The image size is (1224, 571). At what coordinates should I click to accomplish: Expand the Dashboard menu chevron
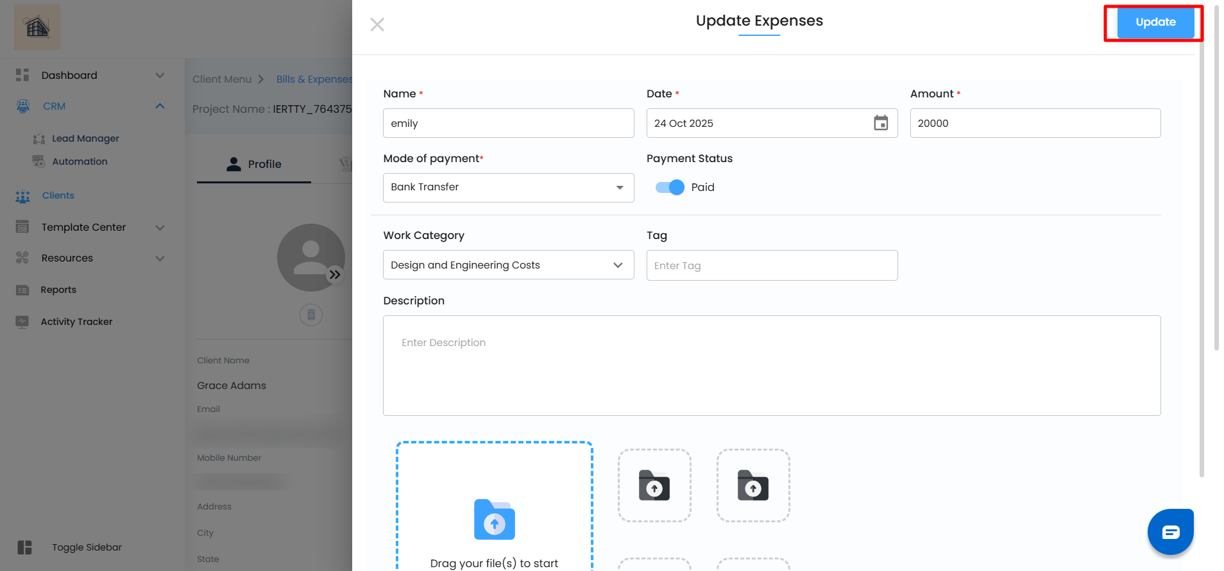160,76
